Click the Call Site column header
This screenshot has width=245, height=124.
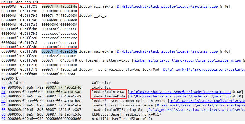tap(101, 83)
